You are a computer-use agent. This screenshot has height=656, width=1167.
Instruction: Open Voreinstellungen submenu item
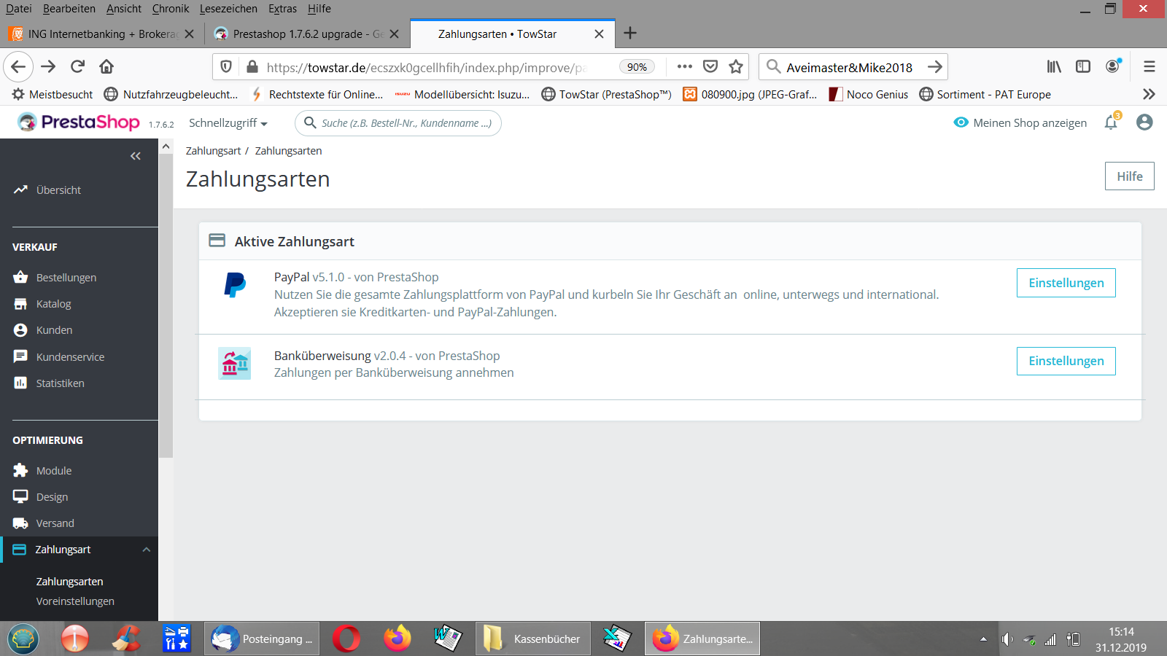75,601
